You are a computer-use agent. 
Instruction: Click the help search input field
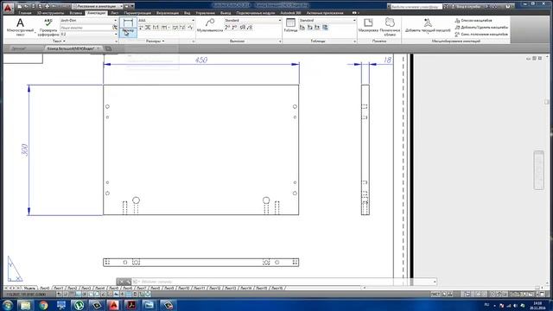(x=416, y=6)
